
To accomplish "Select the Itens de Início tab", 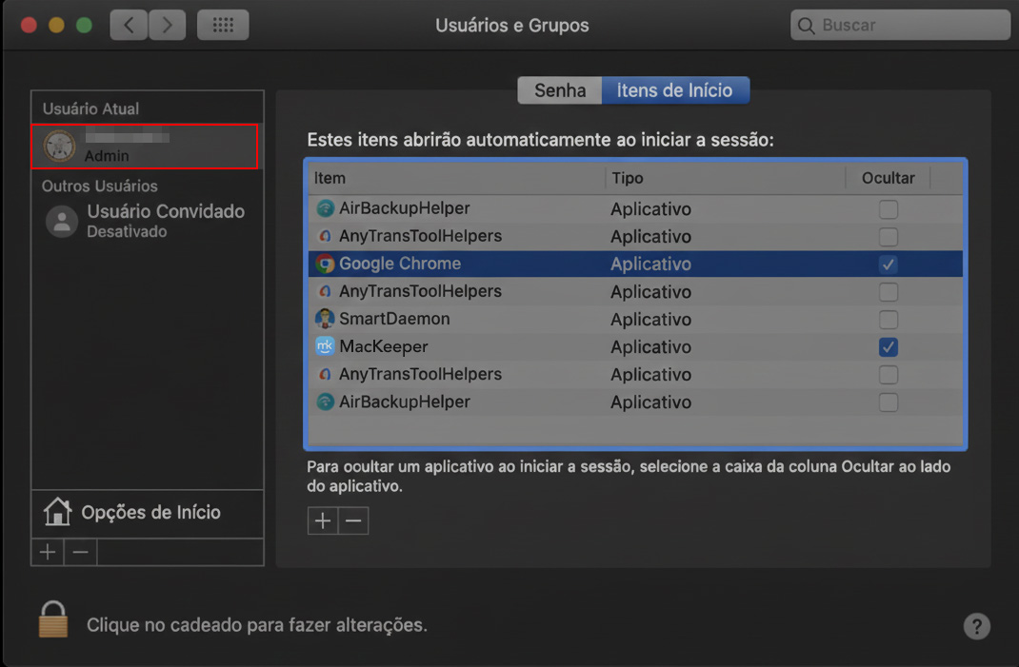I will (675, 89).
